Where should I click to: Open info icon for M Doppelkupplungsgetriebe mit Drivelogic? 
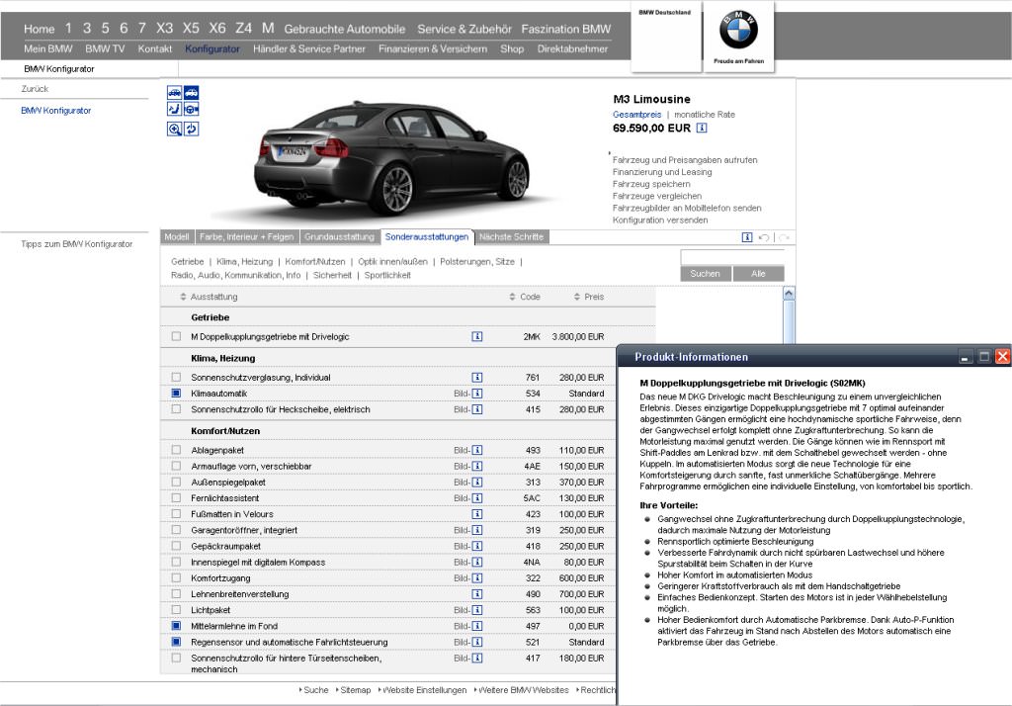(x=477, y=336)
